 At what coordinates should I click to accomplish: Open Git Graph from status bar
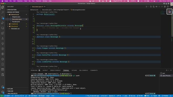coord(41,96)
